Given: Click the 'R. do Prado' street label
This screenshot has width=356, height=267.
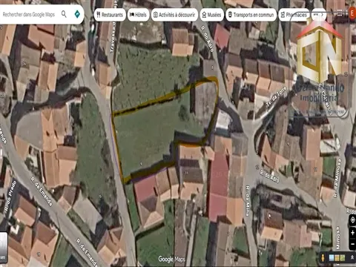Looking at the screenshot, I should pos(10,197).
